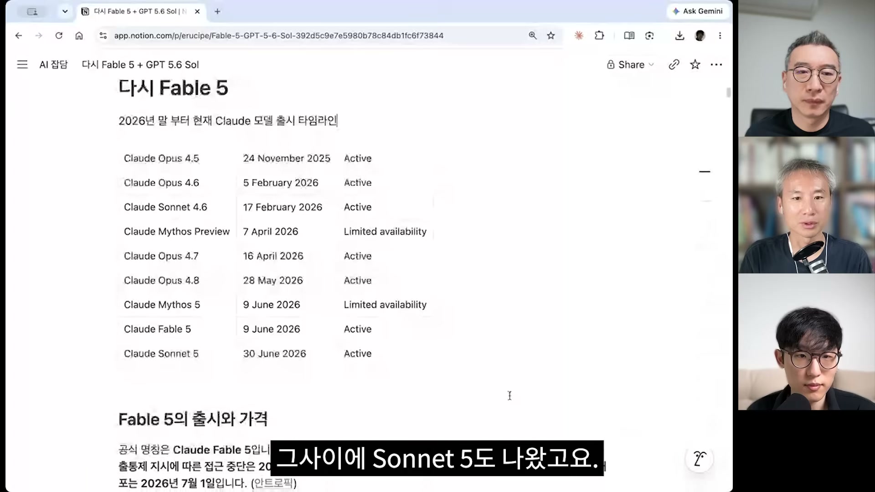Reload the Notion page
The image size is (875, 492).
point(59,36)
